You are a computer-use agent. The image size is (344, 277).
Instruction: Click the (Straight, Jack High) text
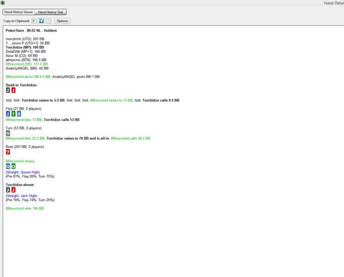[x=21, y=196]
